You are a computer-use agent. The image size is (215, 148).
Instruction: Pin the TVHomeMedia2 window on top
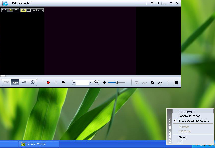pos(158,3)
